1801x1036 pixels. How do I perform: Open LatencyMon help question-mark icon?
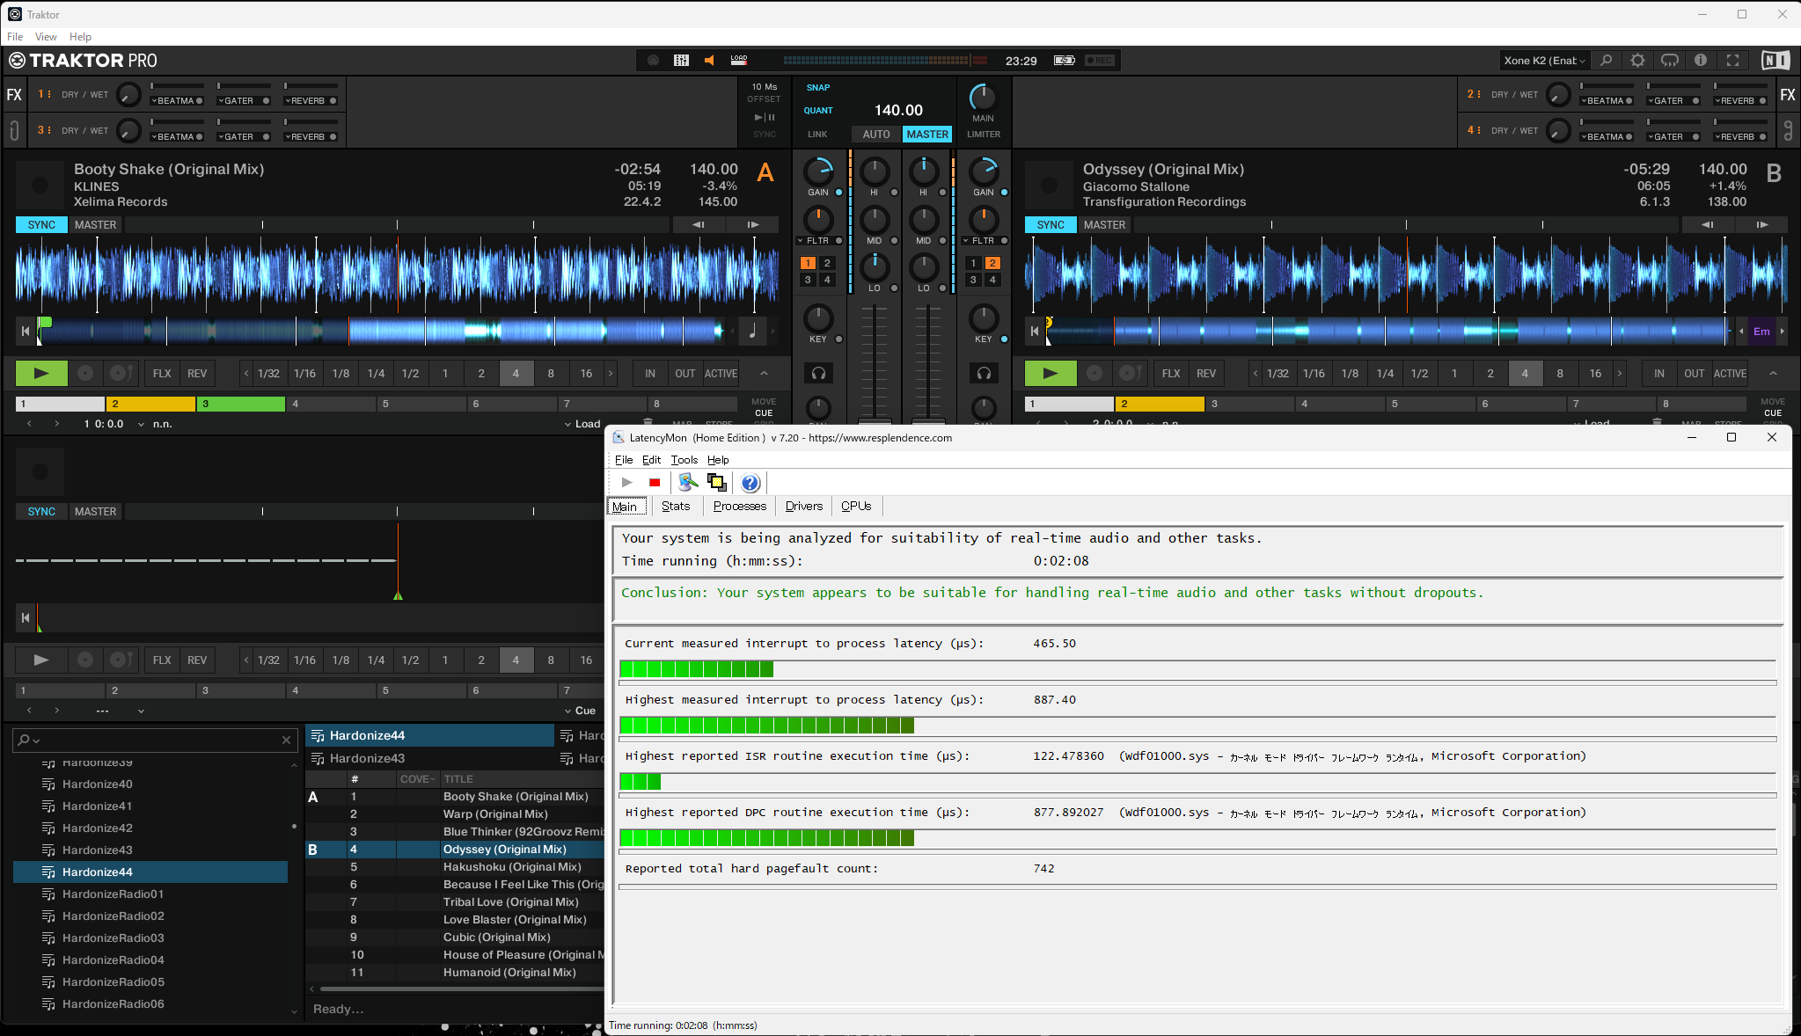click(750, 482)
